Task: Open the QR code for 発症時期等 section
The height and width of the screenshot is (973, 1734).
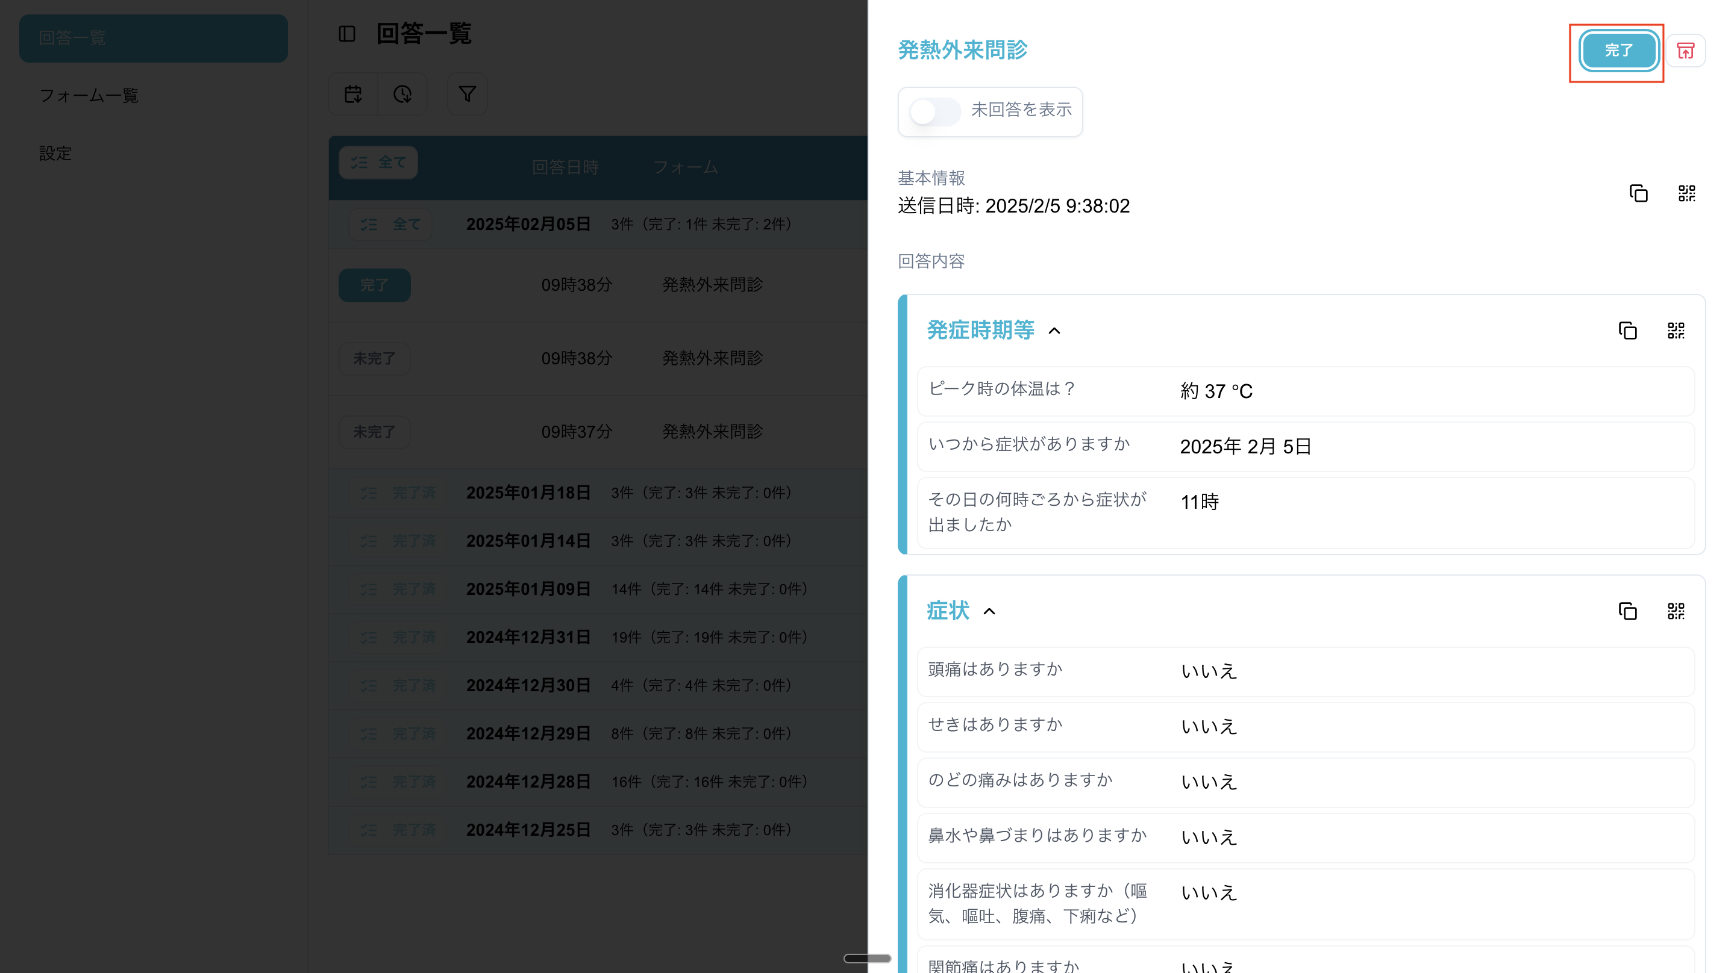Action: coord(1676,331)
